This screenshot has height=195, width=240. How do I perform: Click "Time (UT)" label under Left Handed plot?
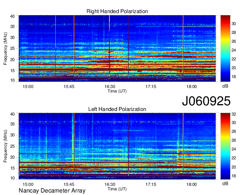117,189
